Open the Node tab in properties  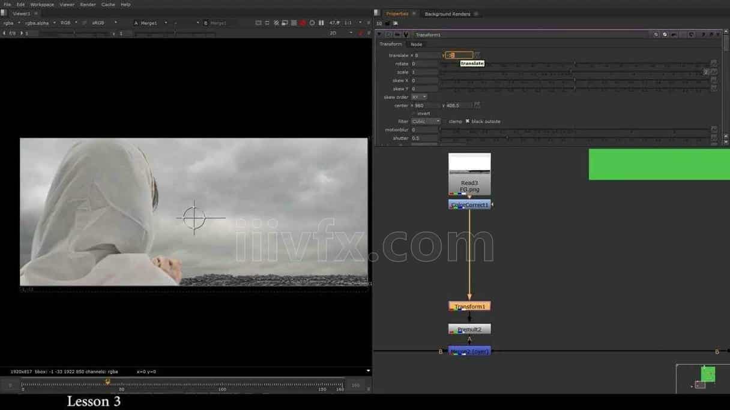click(x=416, y=44)
